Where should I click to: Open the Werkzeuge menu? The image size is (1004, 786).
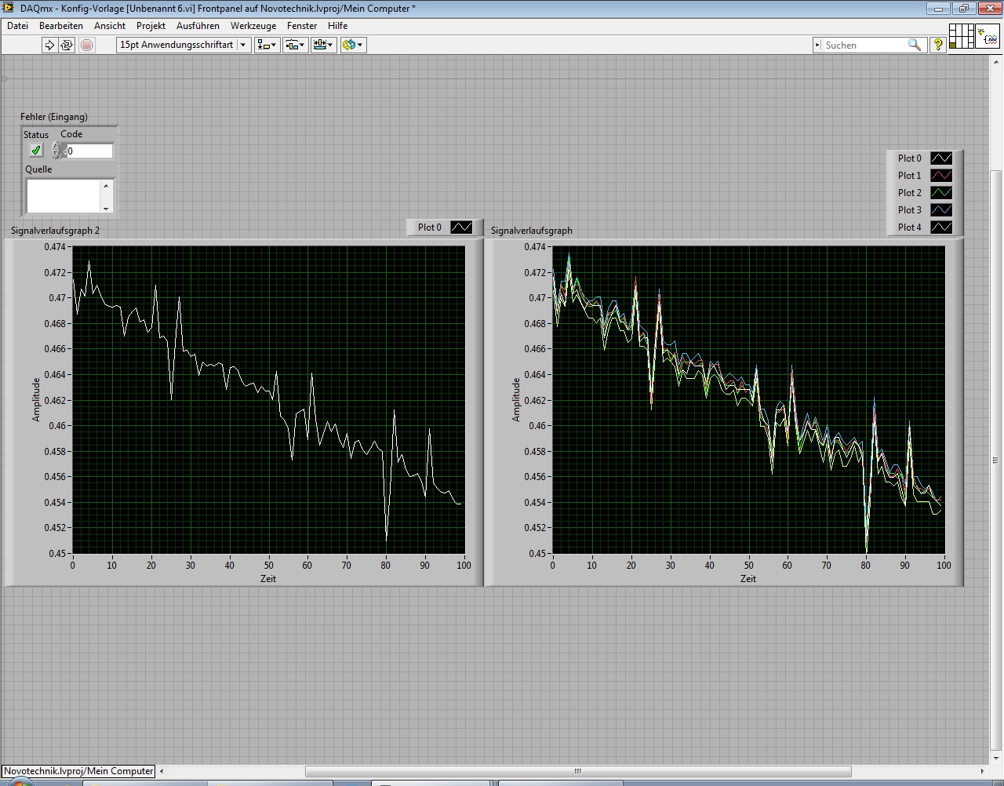click(253, 26)
